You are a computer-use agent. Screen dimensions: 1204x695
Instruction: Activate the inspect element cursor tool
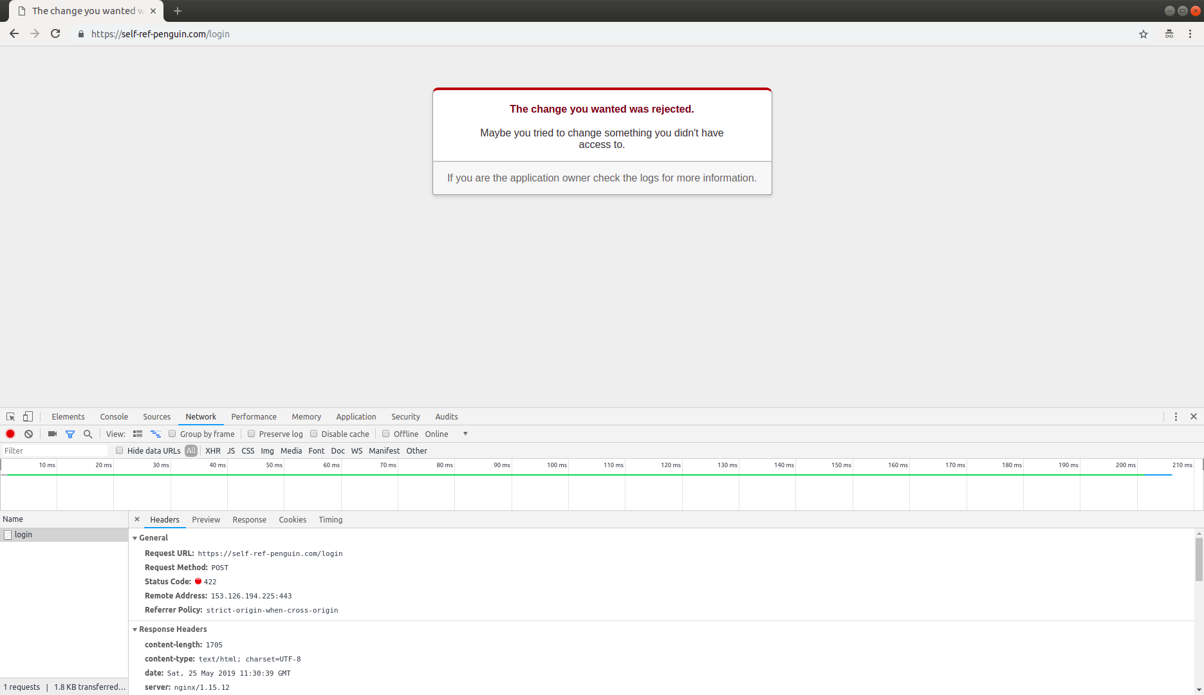tap(10, 416)
